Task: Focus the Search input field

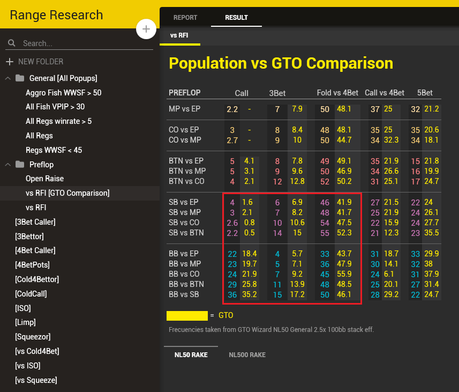Action: pos(79,43)
